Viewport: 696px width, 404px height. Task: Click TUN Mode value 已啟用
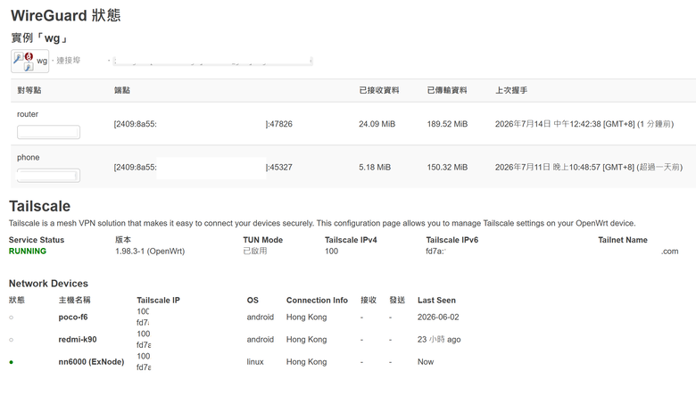click(255, 251)
